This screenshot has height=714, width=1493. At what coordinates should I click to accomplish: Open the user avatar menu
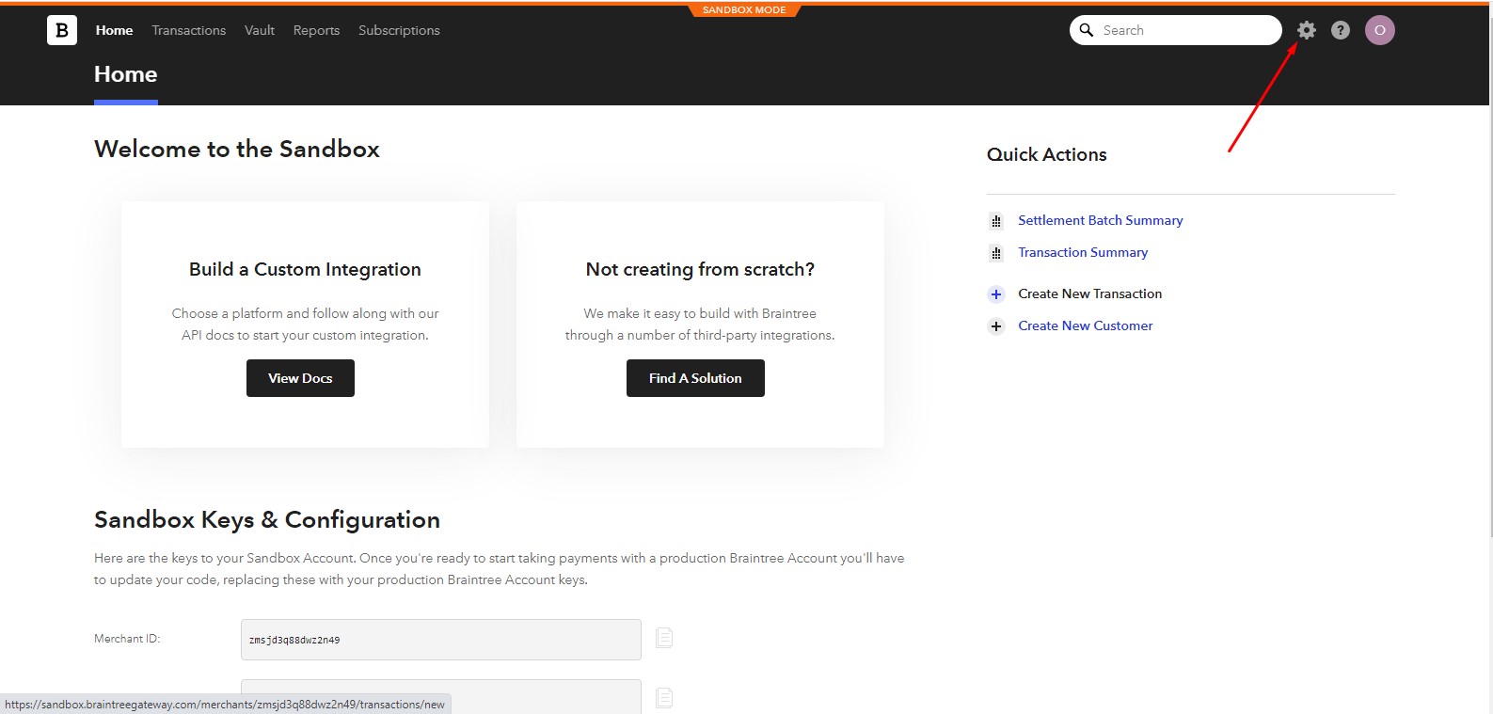point(1380,30)
